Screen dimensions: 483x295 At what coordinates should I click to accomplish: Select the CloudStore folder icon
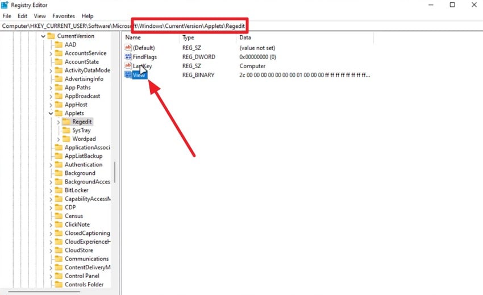point(59,250)
